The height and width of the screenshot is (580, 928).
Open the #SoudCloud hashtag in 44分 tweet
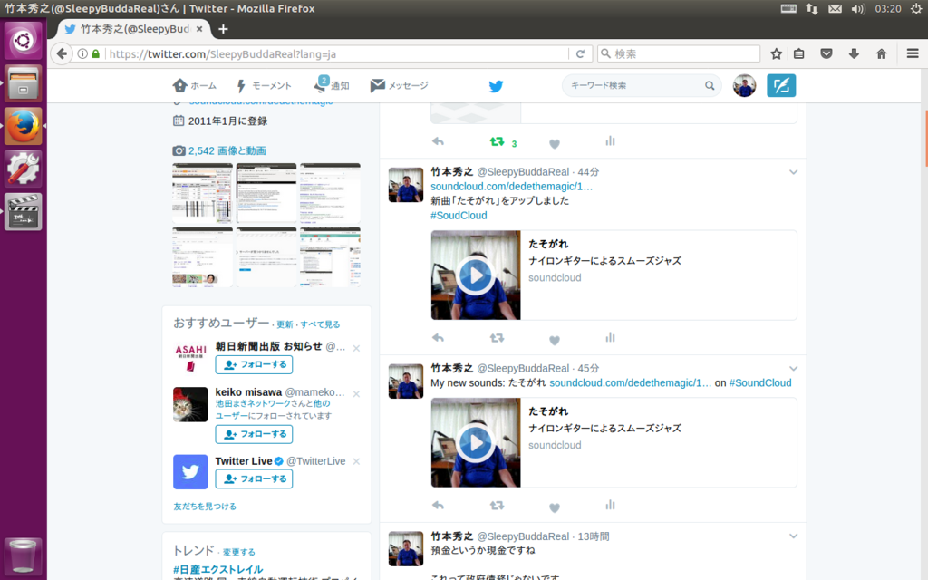pyautogui.click(x=459, y=216)
